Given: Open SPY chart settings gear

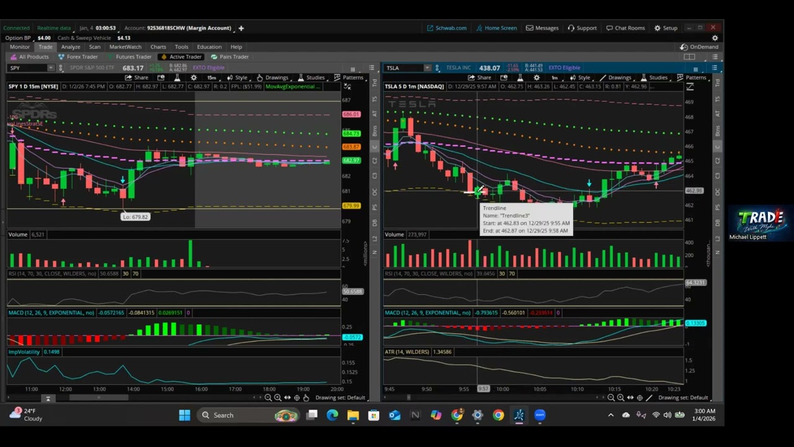Looking at the screenshot, I should 194,78.
